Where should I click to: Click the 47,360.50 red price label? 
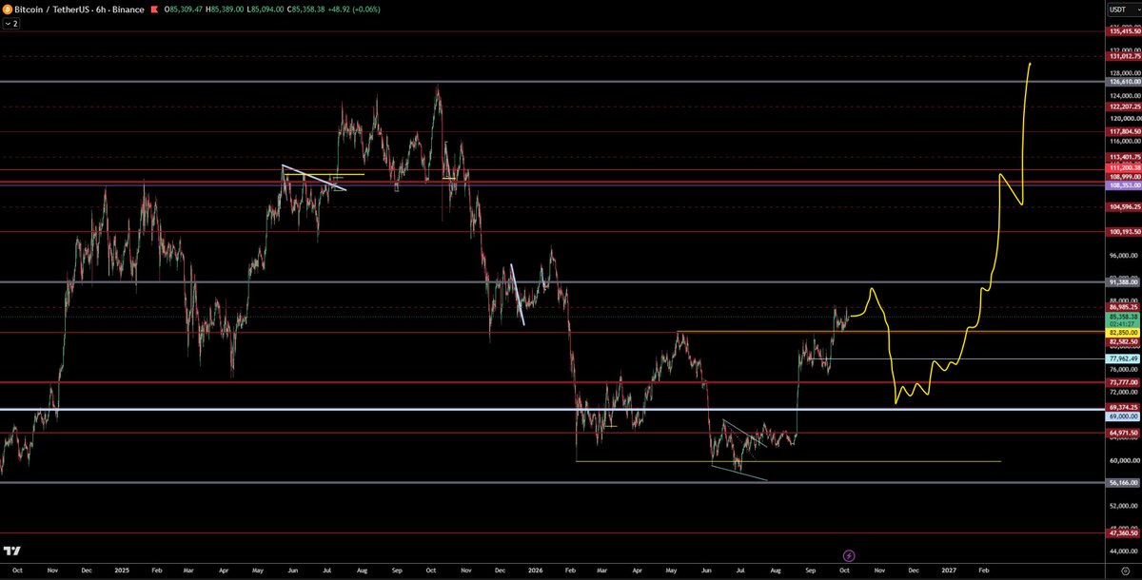click(1124, 532)
